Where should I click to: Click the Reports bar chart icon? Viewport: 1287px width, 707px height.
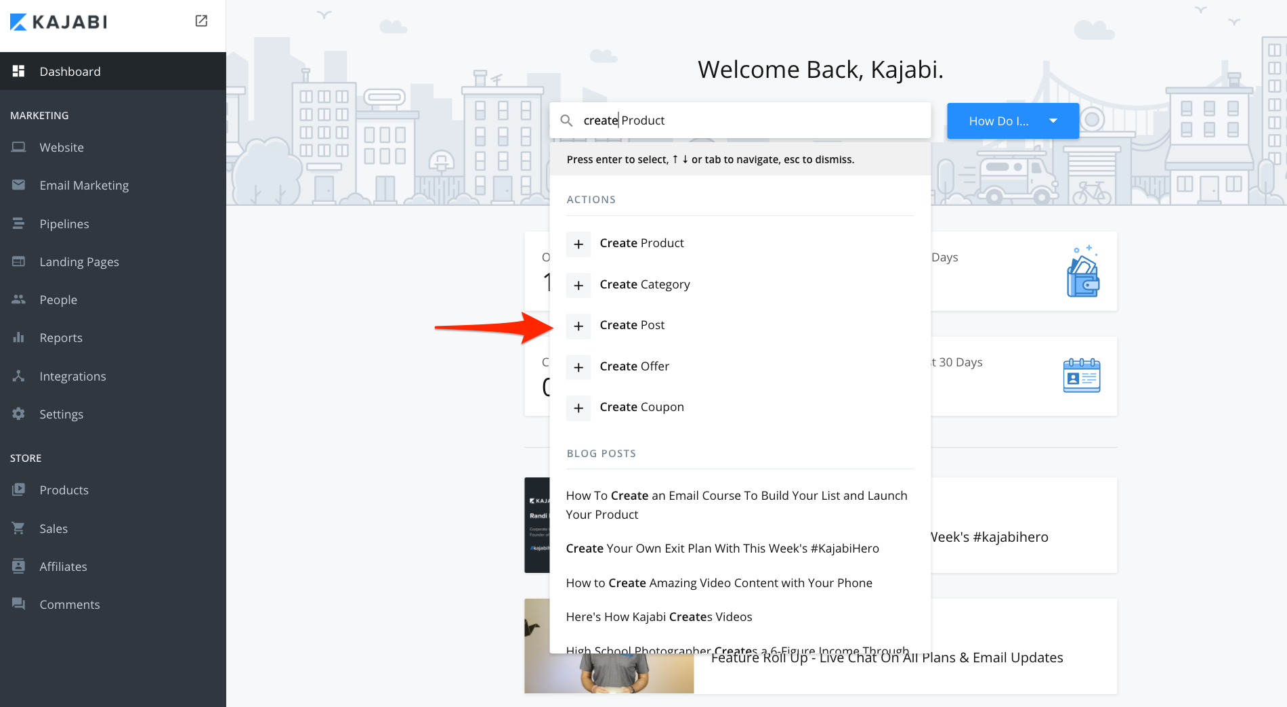click(18, 337)
